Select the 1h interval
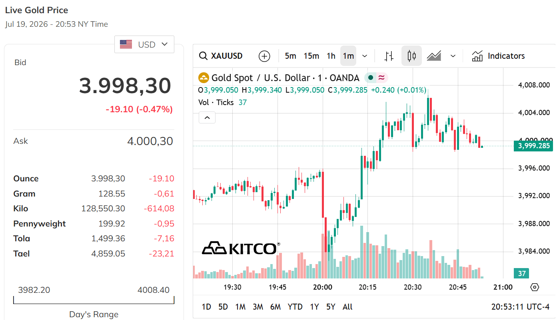Image resolution: width=559 pixels, height=320 pixels. click(331, 56)
